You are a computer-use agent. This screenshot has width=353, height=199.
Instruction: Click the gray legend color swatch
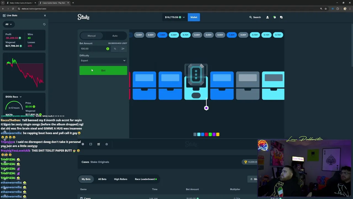coord(195,134)
